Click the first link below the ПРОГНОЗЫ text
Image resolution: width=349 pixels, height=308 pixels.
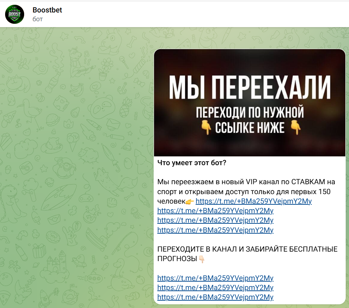click(x=215, y=278)
